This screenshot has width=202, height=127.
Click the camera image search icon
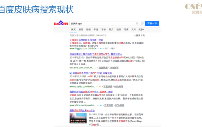tap(142, 23)
